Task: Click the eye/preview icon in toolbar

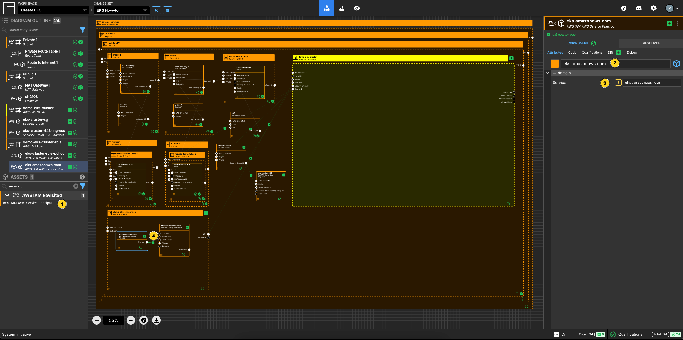Action: tap(357, 8)
